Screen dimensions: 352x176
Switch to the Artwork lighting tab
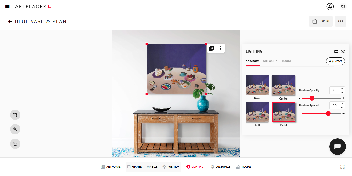click(x=270, y=61)
